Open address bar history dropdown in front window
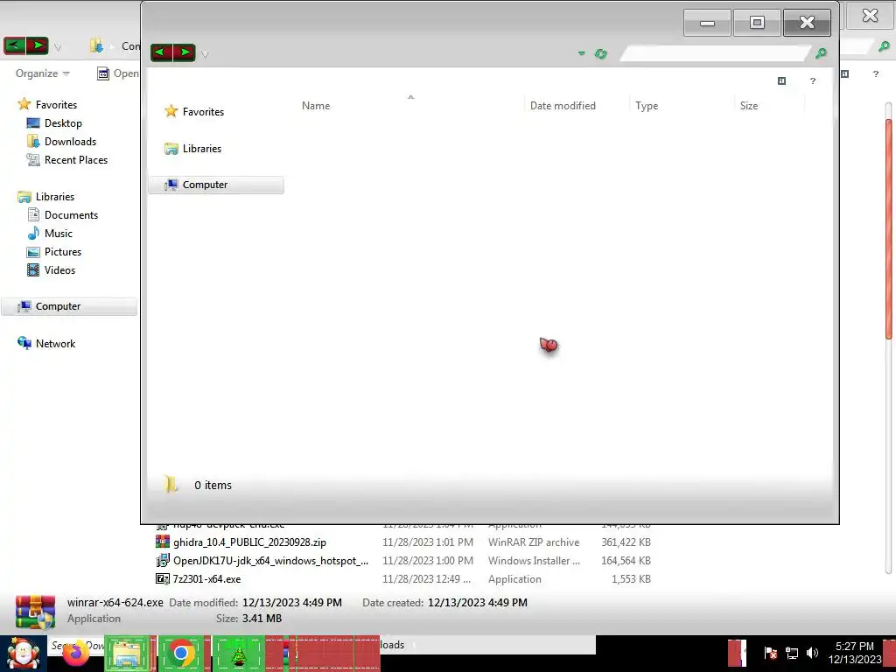896x672 pixels. coord(582,53)
